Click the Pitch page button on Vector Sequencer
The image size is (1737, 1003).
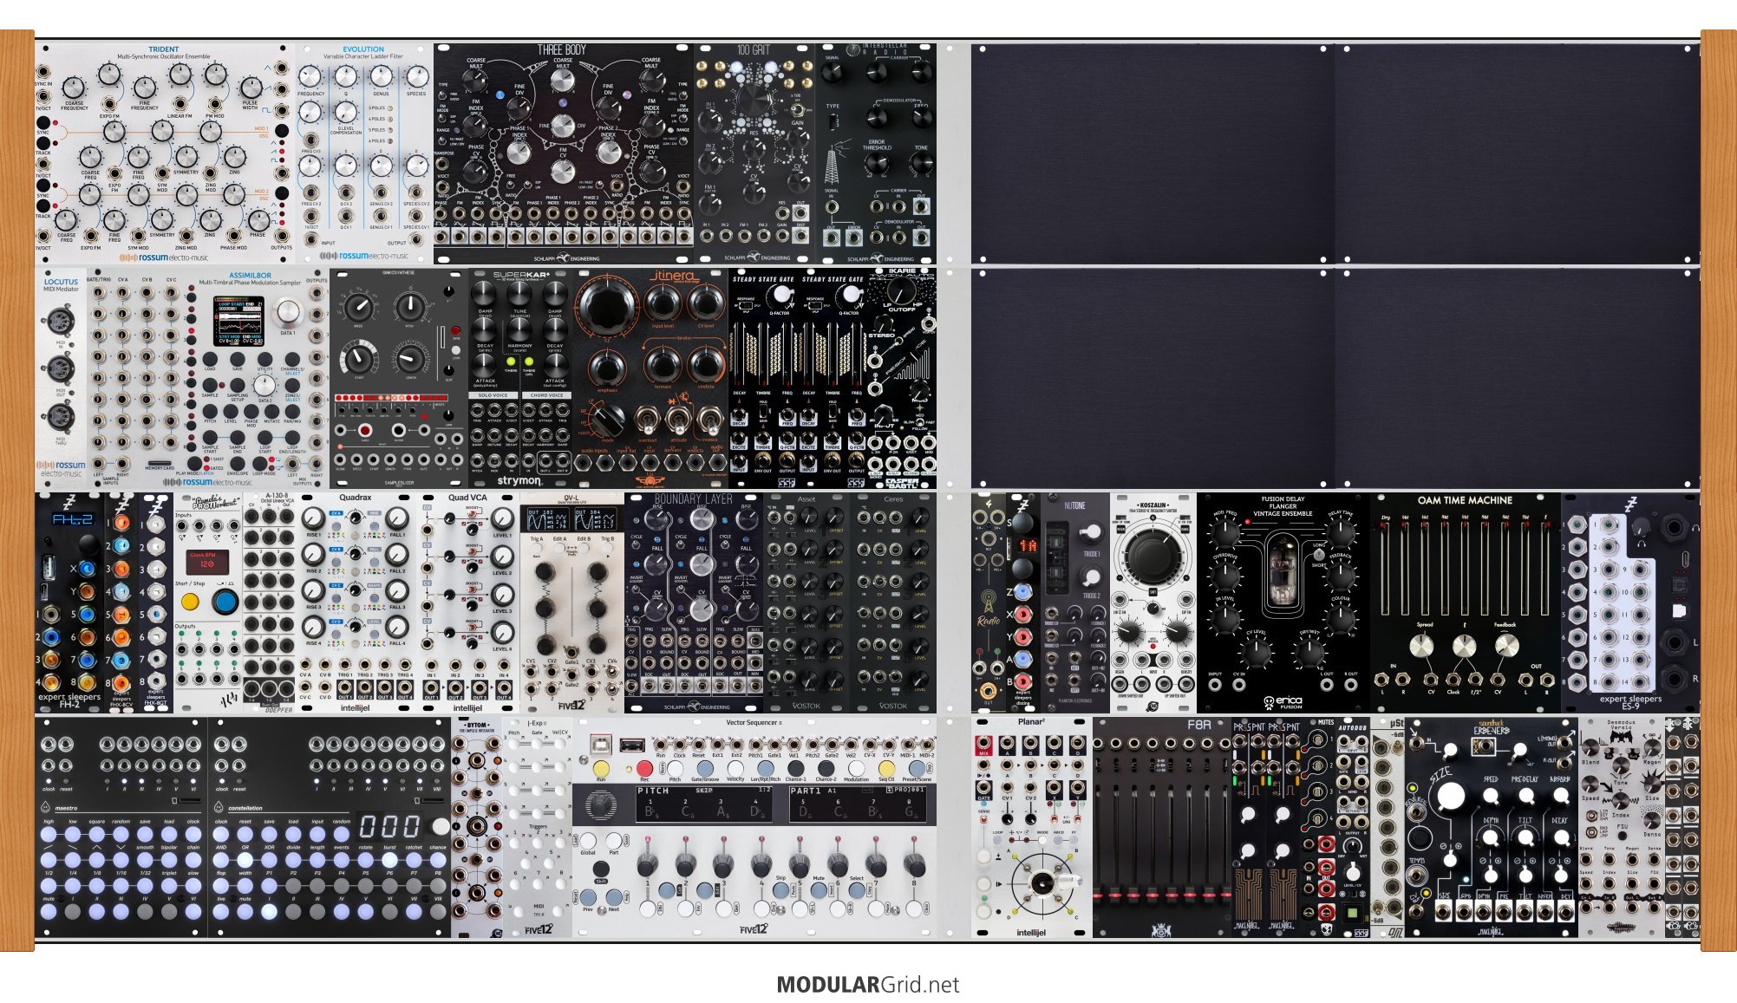[675, 768]
